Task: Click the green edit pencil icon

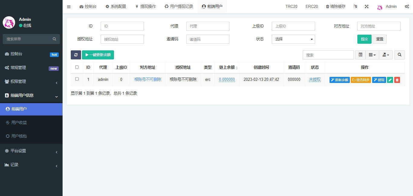Action: click(390, 80)
